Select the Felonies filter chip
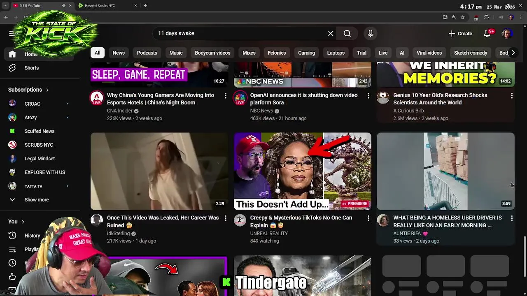 [x=277, y=53]
